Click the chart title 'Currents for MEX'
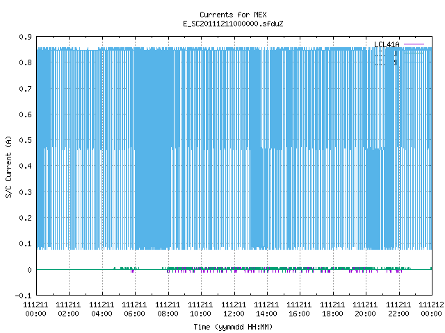Image resolution: width=445 pixels, height=333 pixels. click(x=233, y=15)
